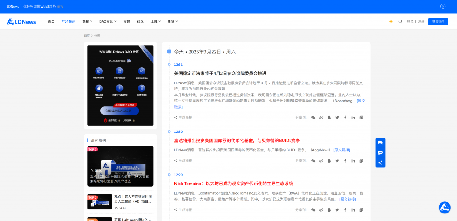Share the 12:30 Fidelity news to Weibo

[321, 160]
